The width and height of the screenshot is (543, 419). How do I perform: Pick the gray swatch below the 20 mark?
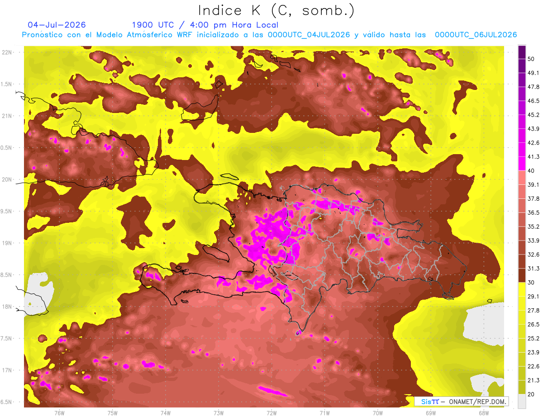click(522, 401)
